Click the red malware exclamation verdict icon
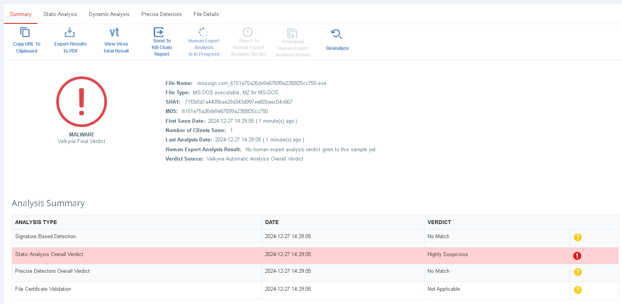The width and height of the screenshot is (622, 304). tap(82, 101)
